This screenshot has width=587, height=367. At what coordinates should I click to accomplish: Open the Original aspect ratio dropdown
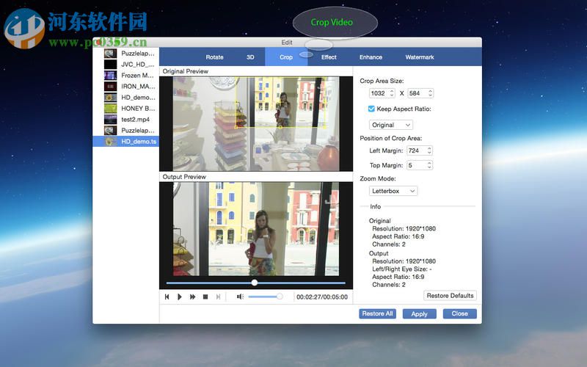pyautogui.click(x=390, y=125)
